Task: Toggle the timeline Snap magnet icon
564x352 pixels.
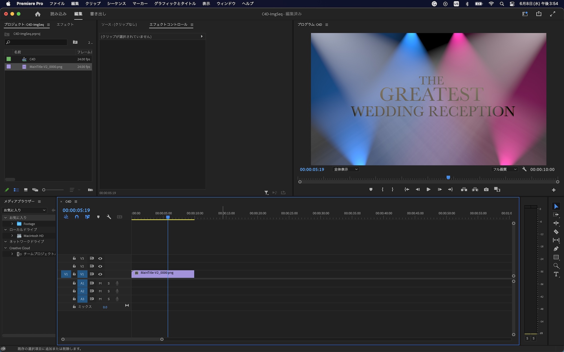Action: [77, 217]
